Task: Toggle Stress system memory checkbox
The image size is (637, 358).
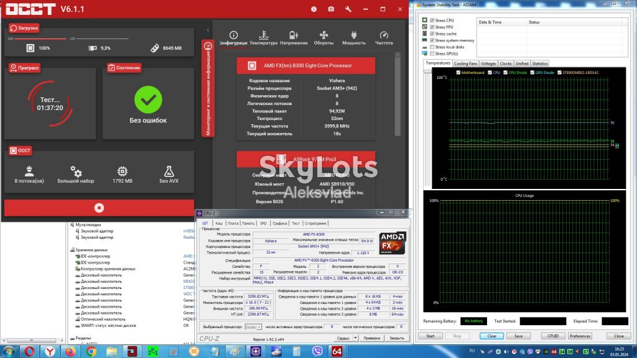Action: (432, 40)
